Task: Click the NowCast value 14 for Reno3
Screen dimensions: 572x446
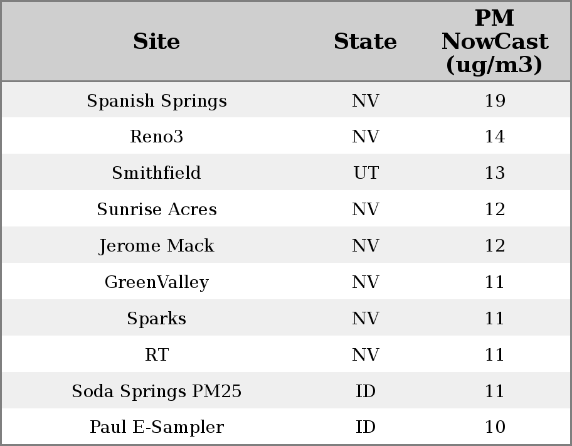Action: point(495,137)
